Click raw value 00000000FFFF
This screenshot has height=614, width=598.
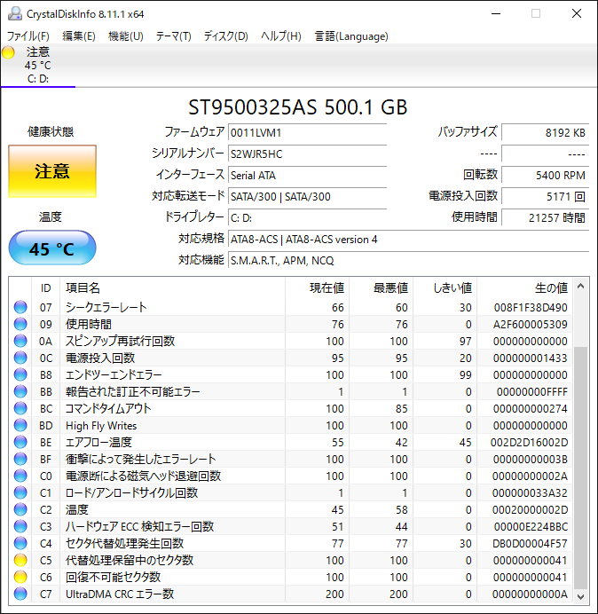[532, 391]
